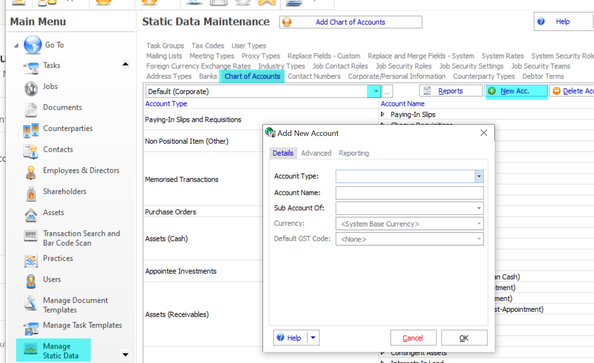Collapse the Go To menu section
Screen dimensions: 594x363
(x=17, y=45)
